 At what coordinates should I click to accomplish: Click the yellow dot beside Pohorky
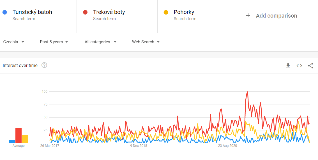(x=166, y=12)
